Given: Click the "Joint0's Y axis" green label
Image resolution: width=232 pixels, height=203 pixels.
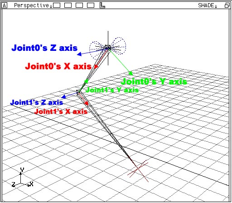Looking at the screenshot, I should click(154, 82).
